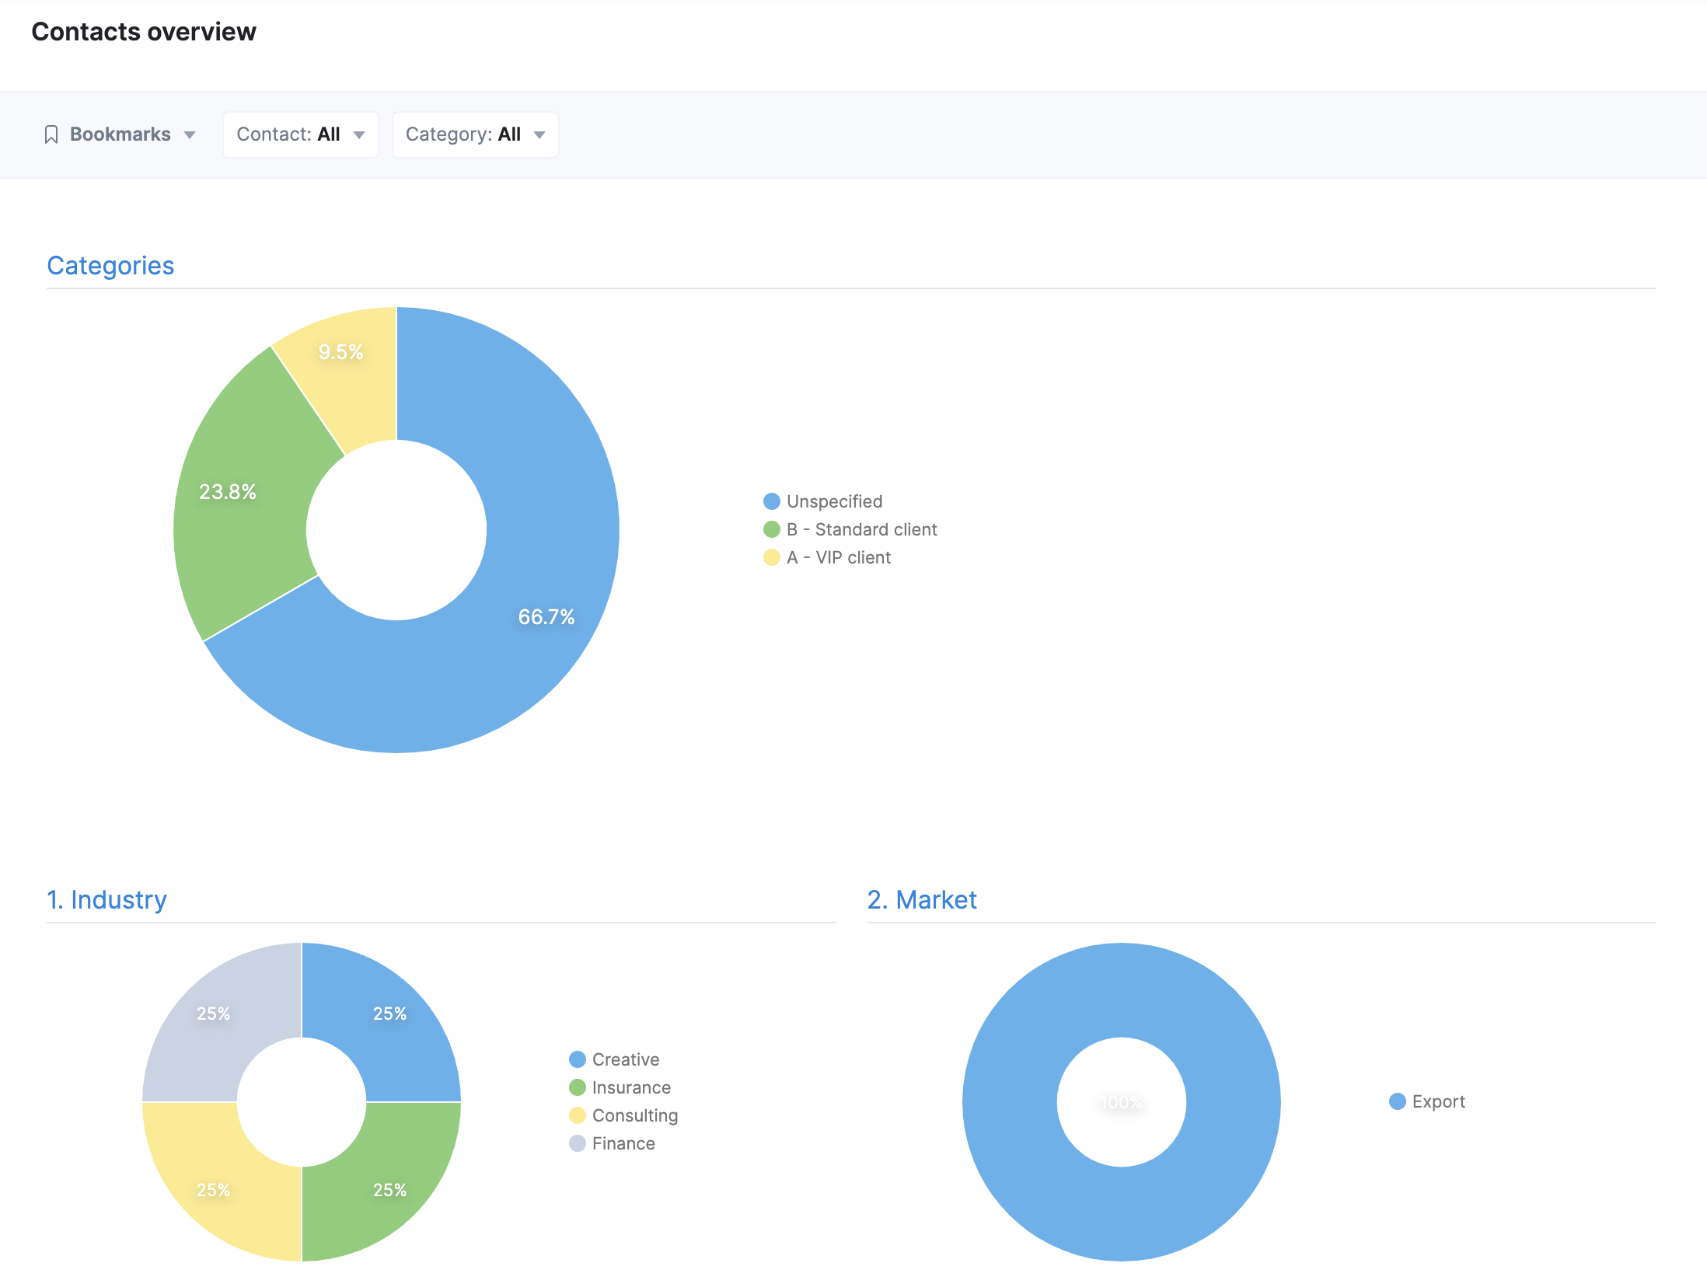The height and width of the screenshot is (1284, 1707).
Task: Toggle the Finance legend item
Action: click(x=612, y=1143)
